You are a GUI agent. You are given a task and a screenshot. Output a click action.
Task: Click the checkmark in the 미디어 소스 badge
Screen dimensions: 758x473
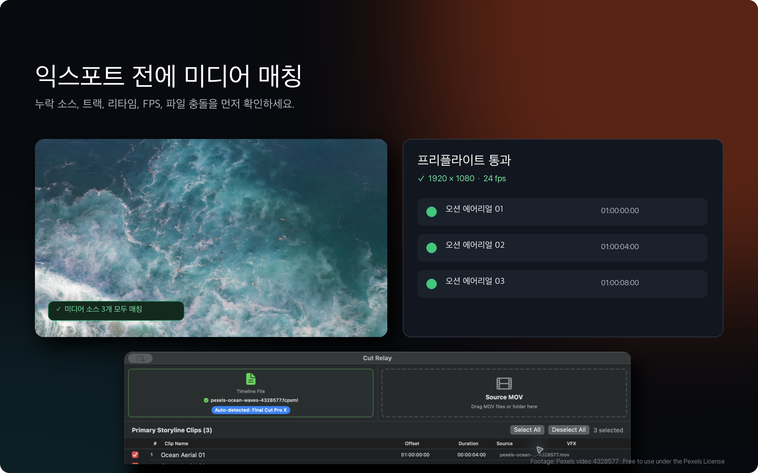(58, 309)
